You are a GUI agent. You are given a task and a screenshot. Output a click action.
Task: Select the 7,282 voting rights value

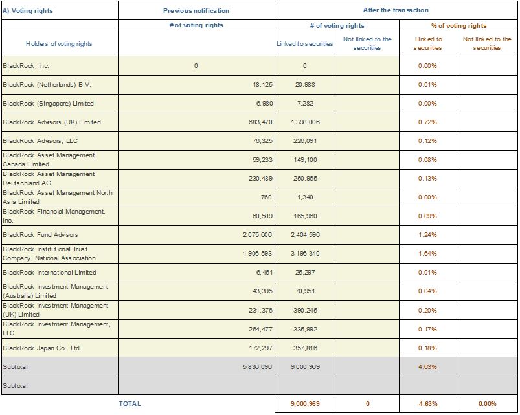click(x=305, y=103)
